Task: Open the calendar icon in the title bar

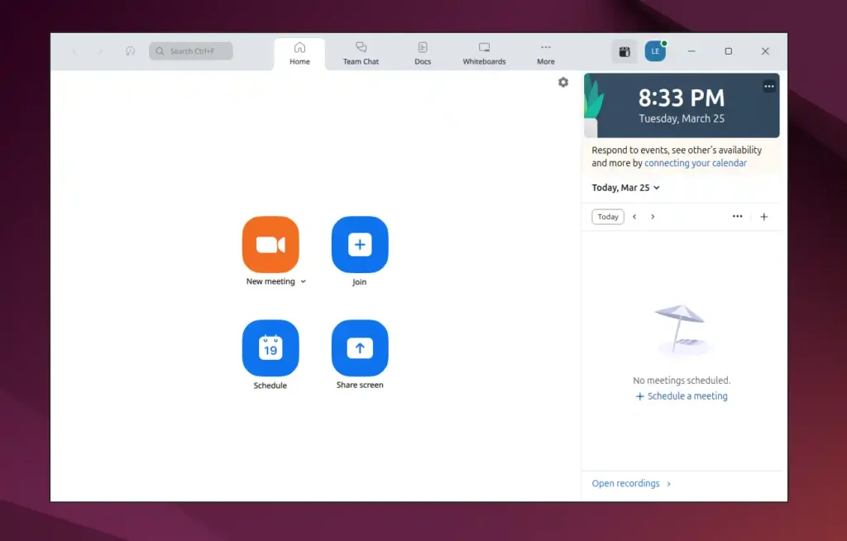Action: 623,50
